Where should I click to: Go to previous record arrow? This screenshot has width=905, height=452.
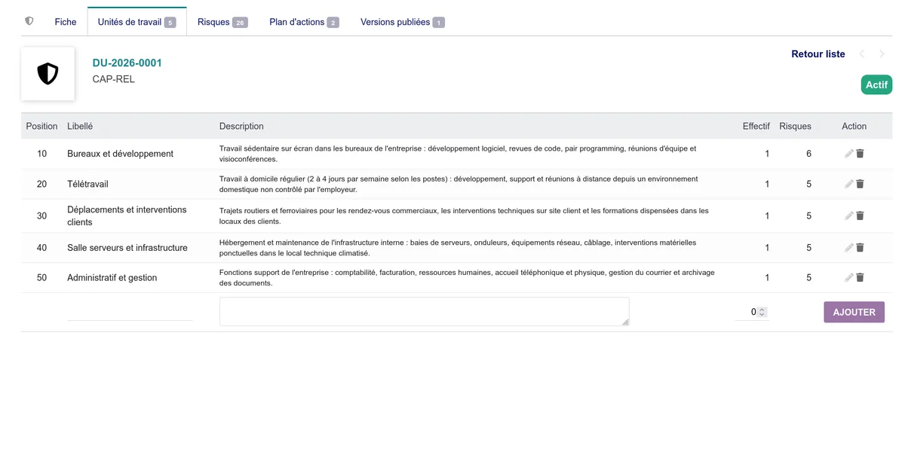coord(862,54)
